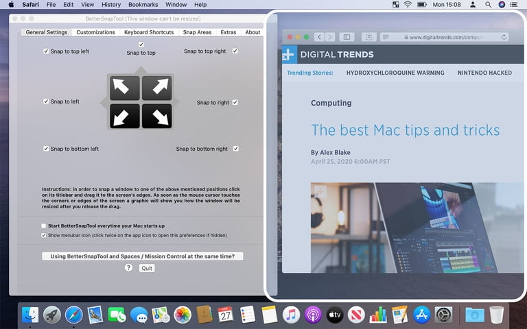Toggle Snap to bottom right checkbox
Image resolution: width=527 pixels, height=329 pixels.
pos(236,148)
